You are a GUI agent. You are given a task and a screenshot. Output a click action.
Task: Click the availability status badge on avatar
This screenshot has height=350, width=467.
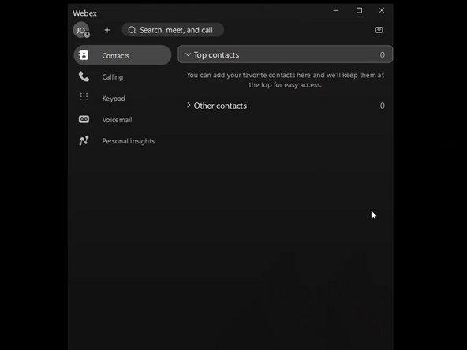pyautogui.click(x=87, y=35)
